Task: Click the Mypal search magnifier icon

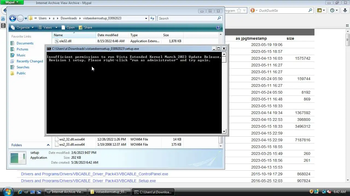Action: [x=310, y=10]
